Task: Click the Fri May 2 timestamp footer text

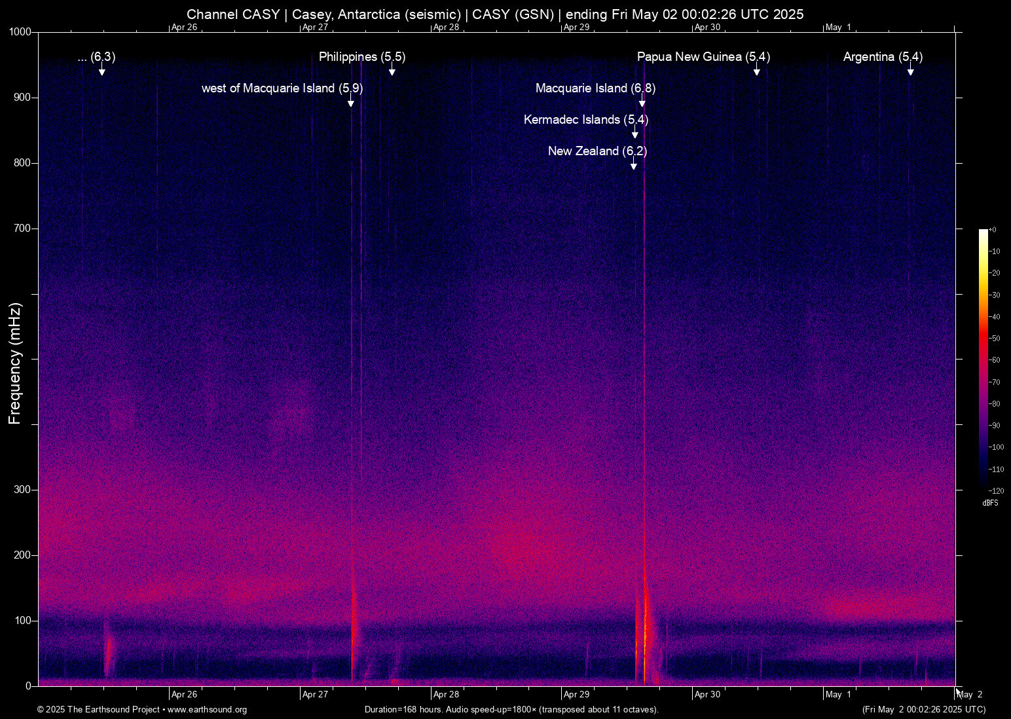Action: (x=923, y=709)
